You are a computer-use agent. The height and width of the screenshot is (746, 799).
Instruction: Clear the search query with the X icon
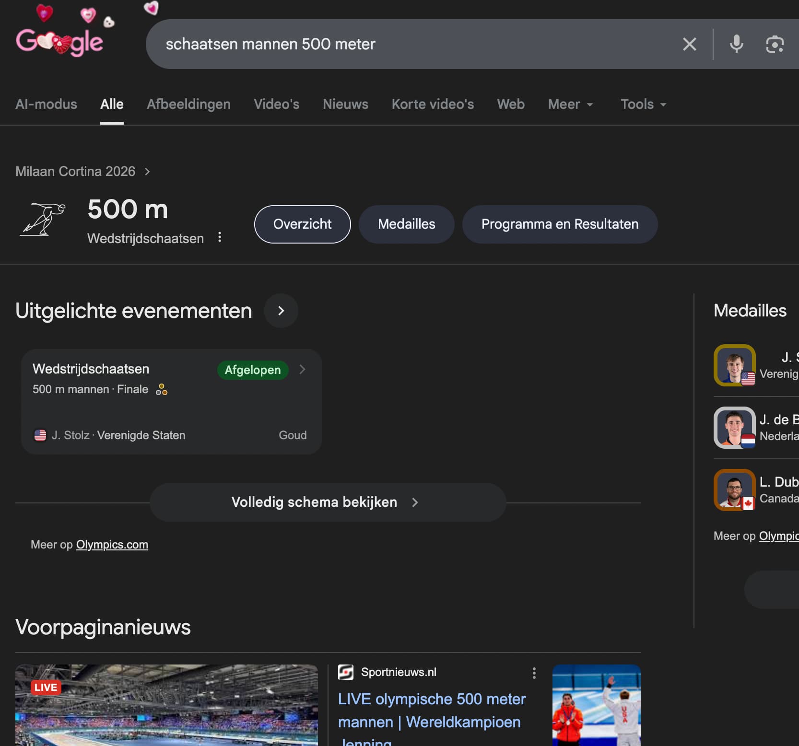pos(689,44)
